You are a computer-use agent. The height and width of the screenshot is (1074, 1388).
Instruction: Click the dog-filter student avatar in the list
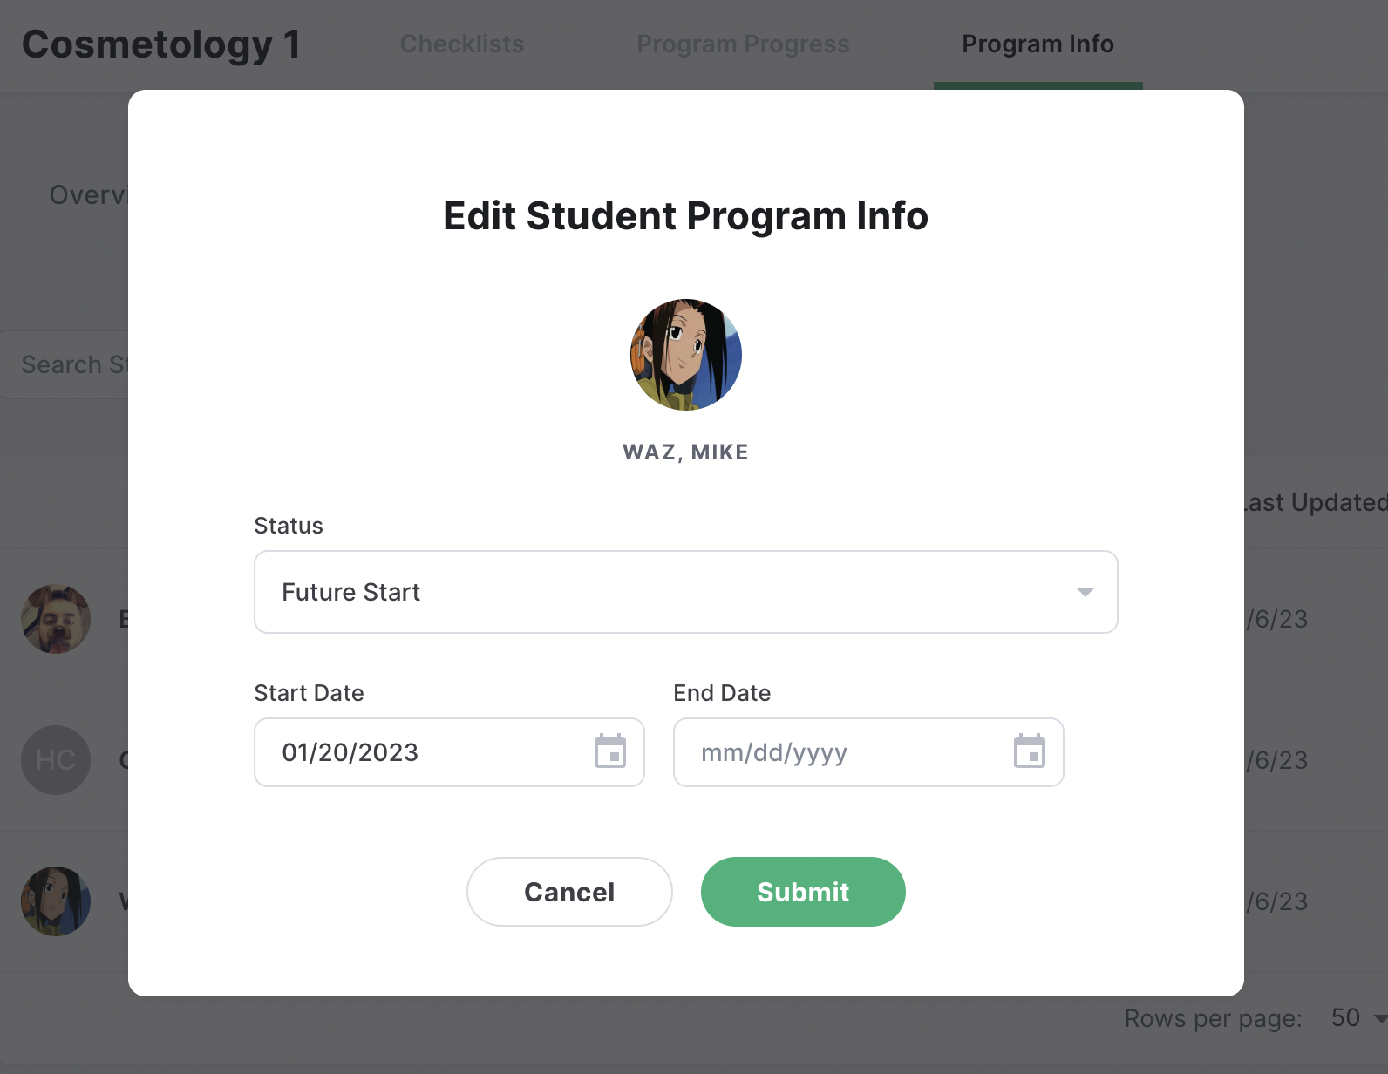(56, 619)
